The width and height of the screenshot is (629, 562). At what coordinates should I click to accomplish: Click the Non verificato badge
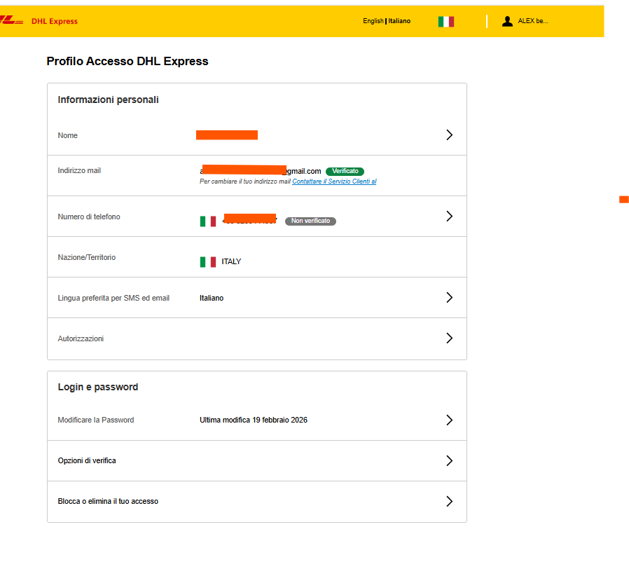[x=310, y=221]
